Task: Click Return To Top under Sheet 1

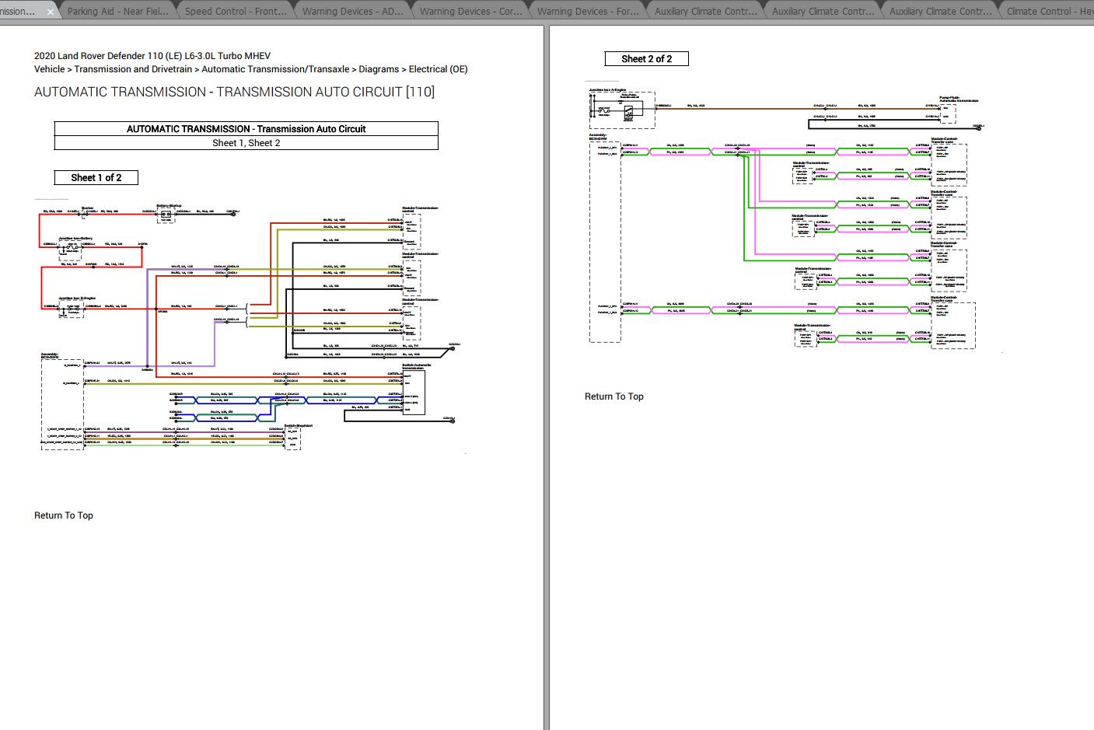Action: [63, 515]
